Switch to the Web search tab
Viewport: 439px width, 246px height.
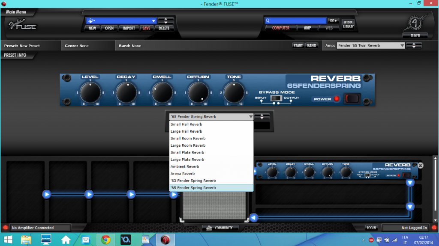[x=329, y=28]
